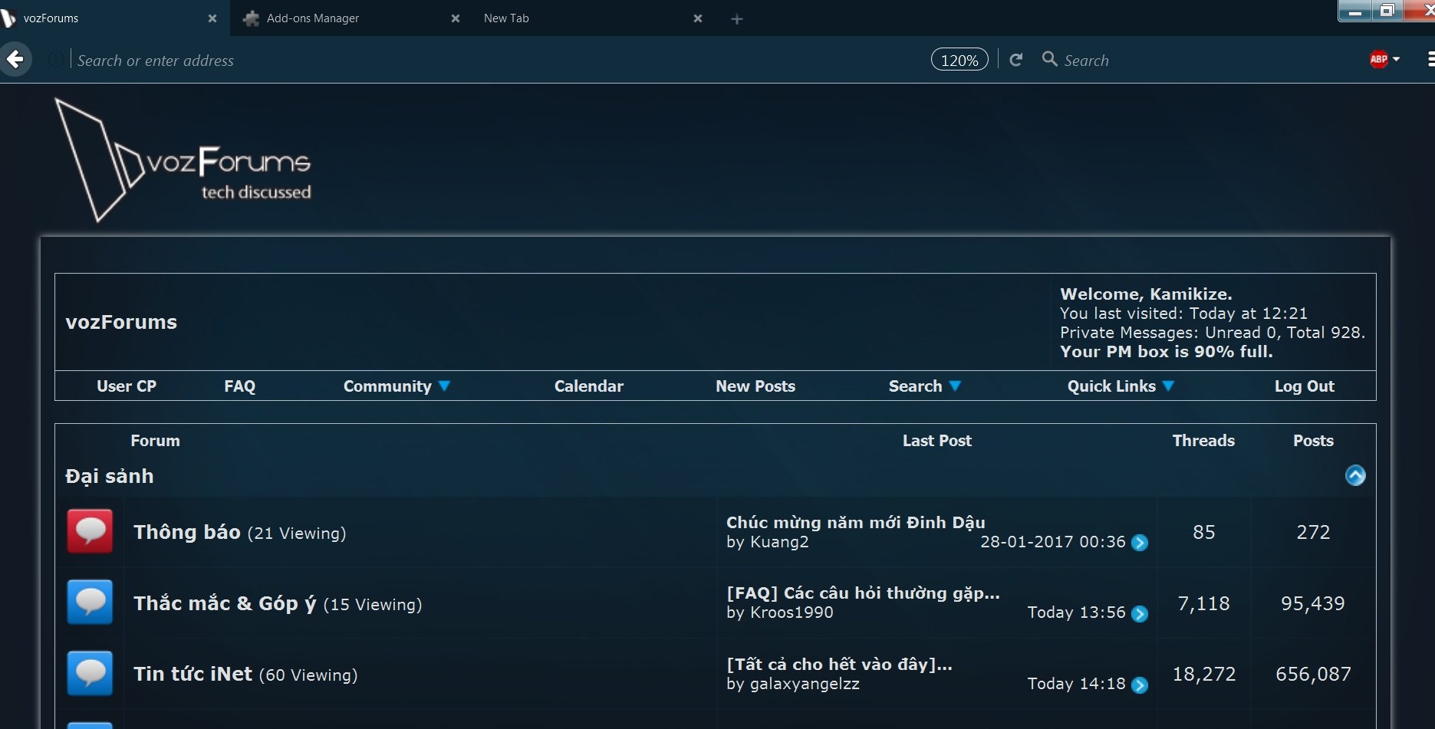Open the Search dropdown menu
The image size is (1435, 729).
tap(923, 386)
